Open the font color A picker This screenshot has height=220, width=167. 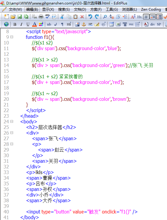[x=34, y=24]
